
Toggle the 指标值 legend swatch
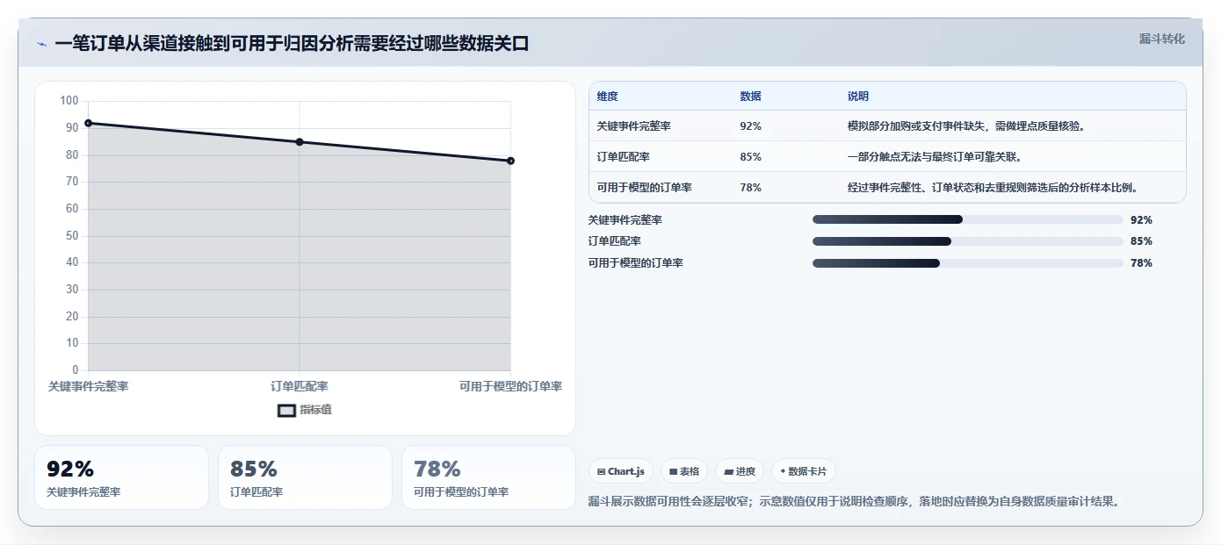[286, 410]
